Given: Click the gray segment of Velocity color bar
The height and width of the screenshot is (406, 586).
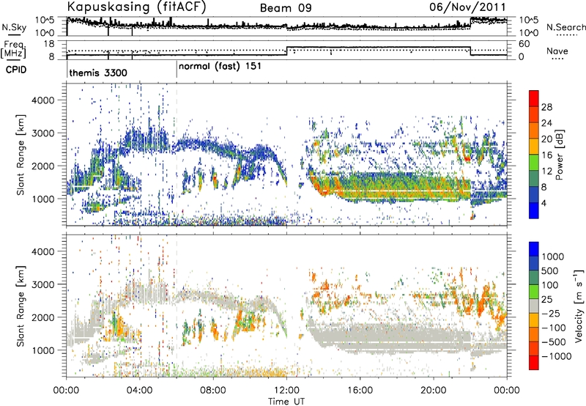Looking at the screenshot, I should (x=534, y=306).
